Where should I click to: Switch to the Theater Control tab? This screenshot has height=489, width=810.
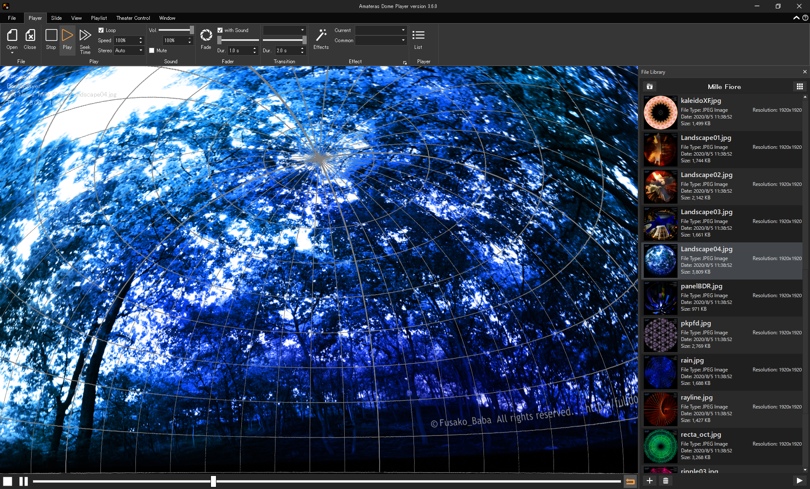click(133, 18)
